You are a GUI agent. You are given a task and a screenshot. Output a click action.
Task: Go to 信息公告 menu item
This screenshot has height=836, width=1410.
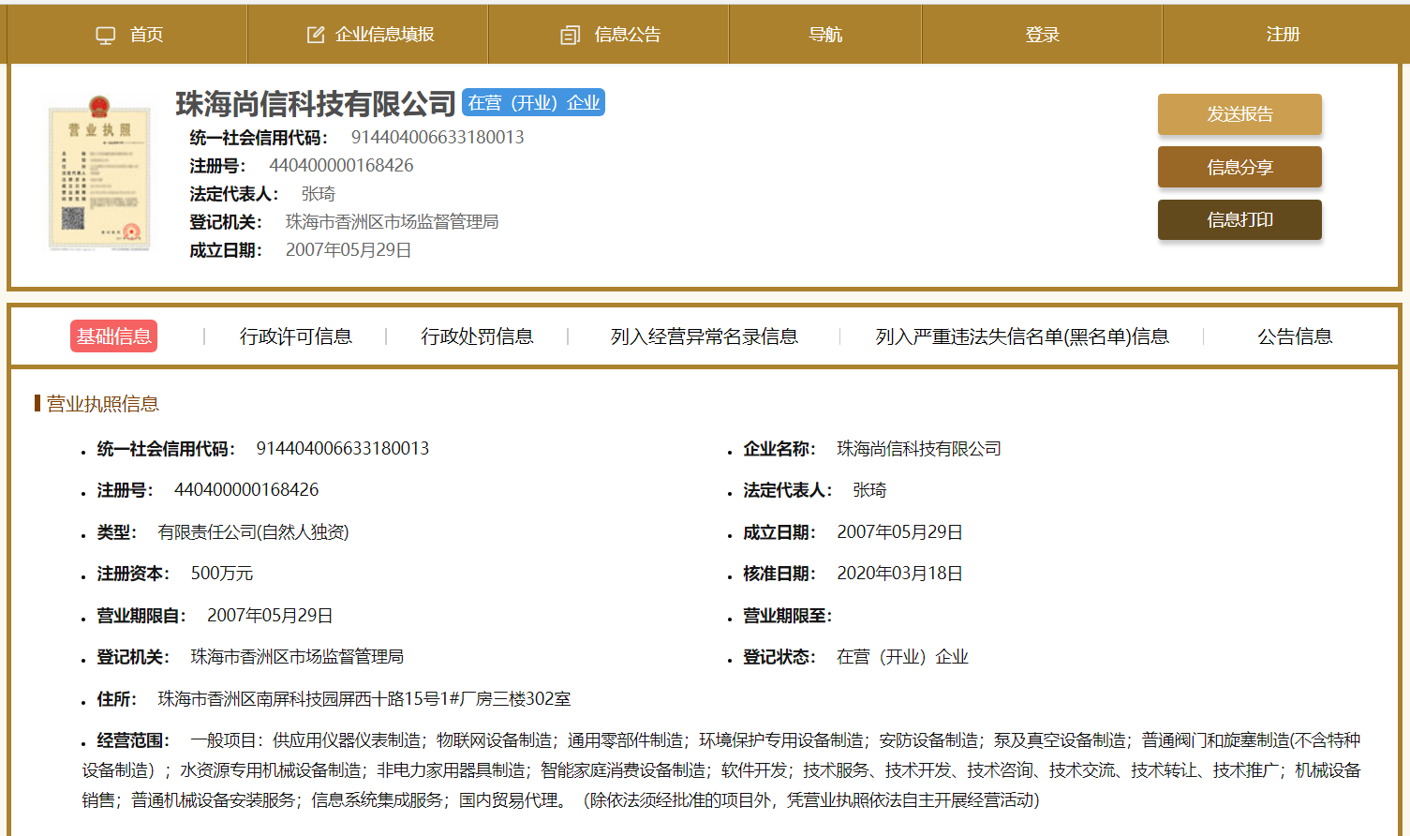609,35
